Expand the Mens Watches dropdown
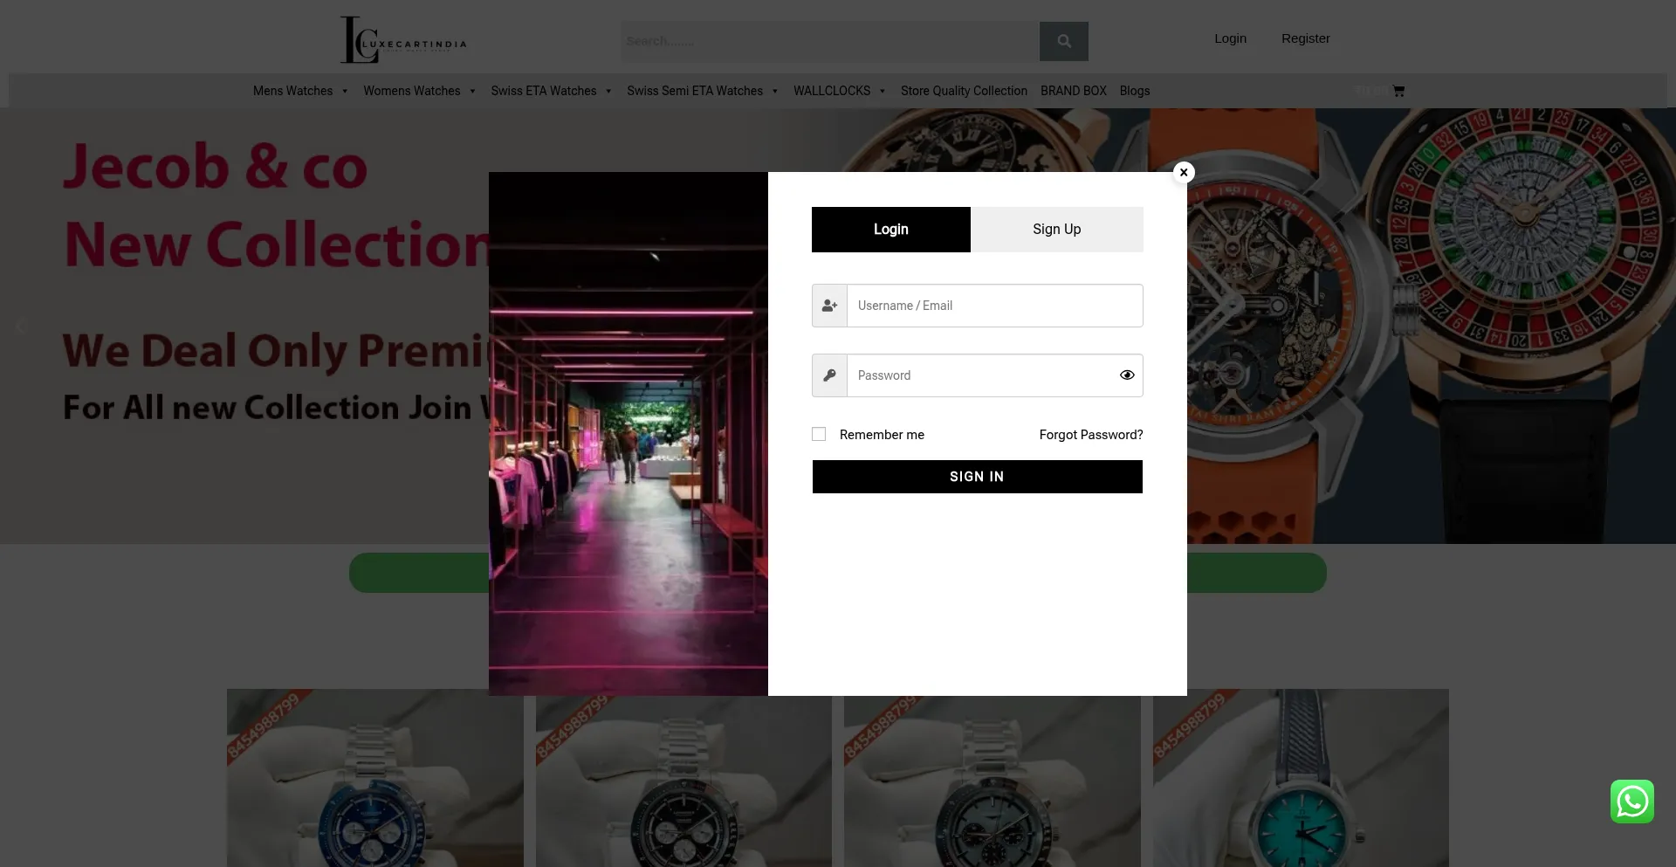Screen dimensions: 1676x867 (300, 91)
